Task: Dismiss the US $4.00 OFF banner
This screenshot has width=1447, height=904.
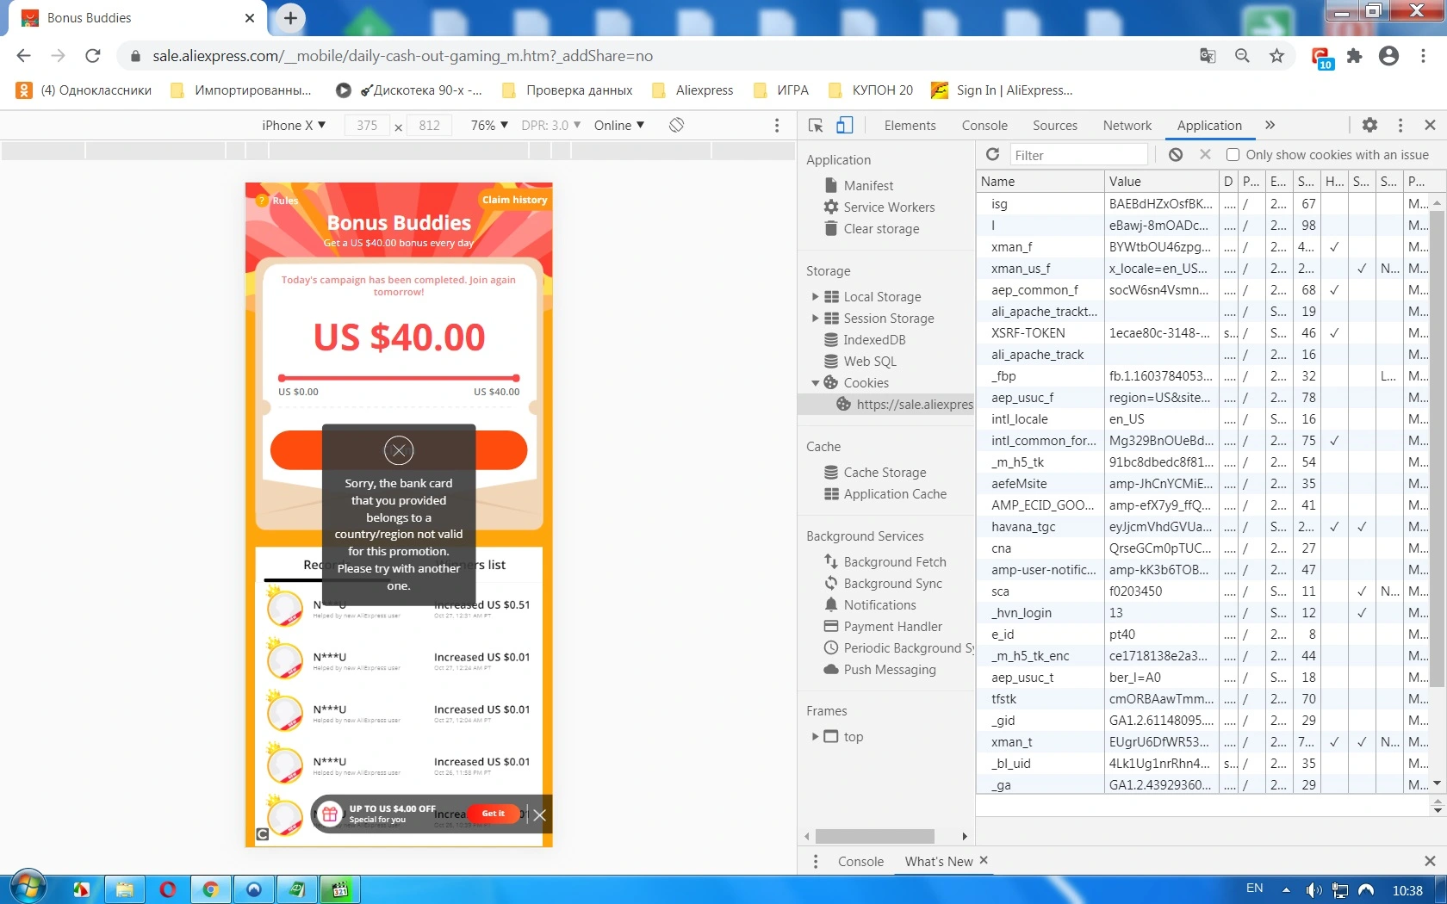Action: tap(539, 814)
